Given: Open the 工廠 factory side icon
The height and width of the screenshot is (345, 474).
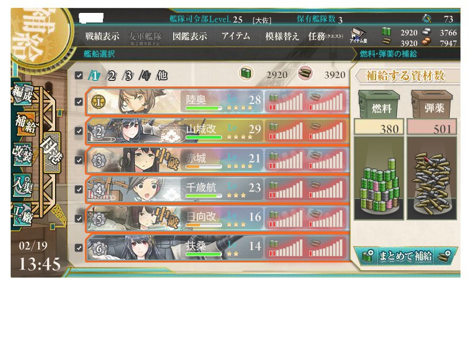Looking at the screenshot, I should [22, 214].
